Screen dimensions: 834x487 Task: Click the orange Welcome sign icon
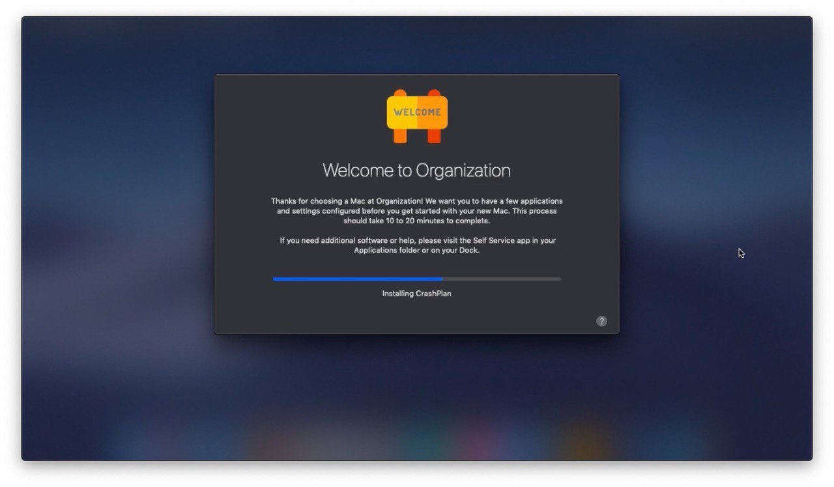(x=417, y=117)
